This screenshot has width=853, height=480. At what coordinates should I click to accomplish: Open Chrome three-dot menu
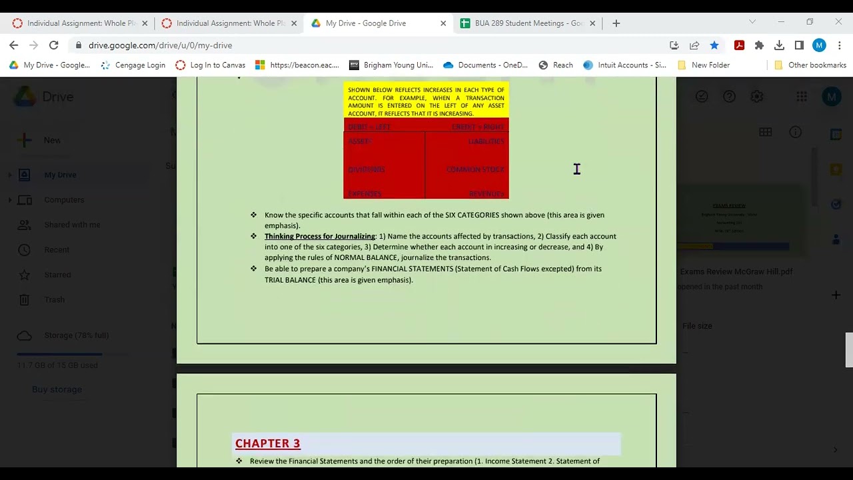tap(840, 45)
